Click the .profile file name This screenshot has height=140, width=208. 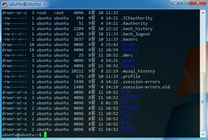pyautogui.click(x=130, y=76)
